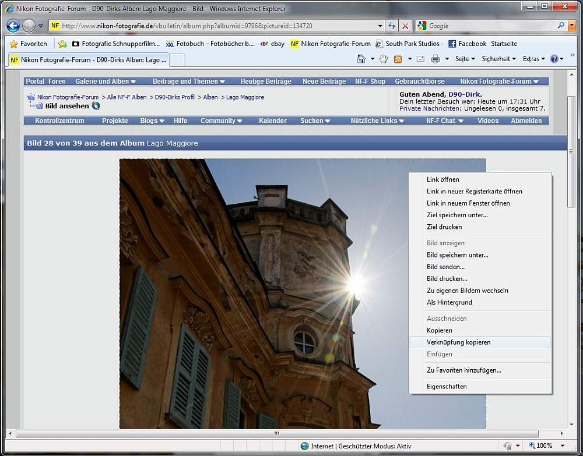Open the Gebrauchtbörse link
The width and height of the screenshot is (583, 456).
point(419,82)
